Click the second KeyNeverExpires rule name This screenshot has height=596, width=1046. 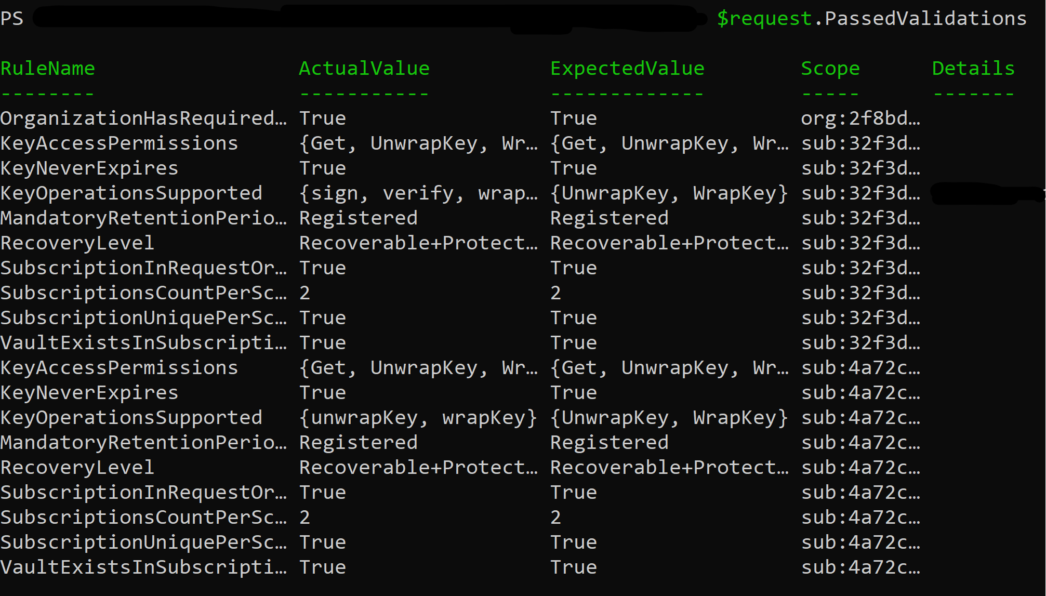(x=89, y=392)
